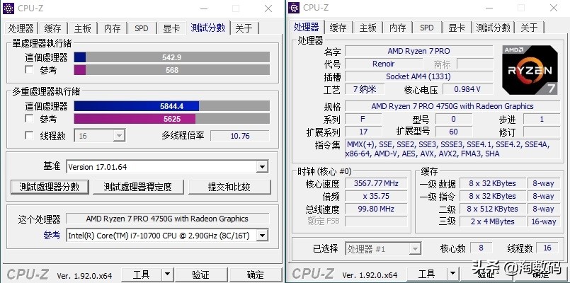The image size is (570, 283).
Task: Click multi thread 5844.4 score bar
Action: pos(172,106)
